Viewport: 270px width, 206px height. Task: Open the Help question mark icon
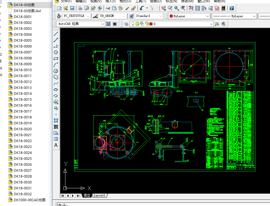(232, 8)
